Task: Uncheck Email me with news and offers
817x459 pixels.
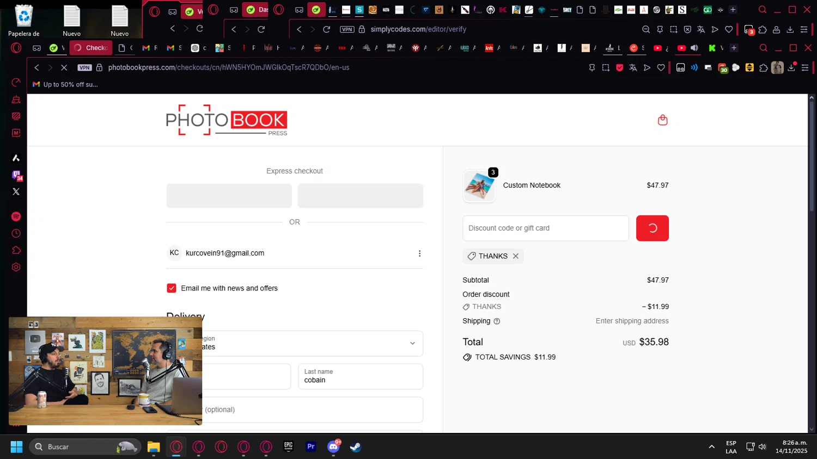Action: (172, 288)
